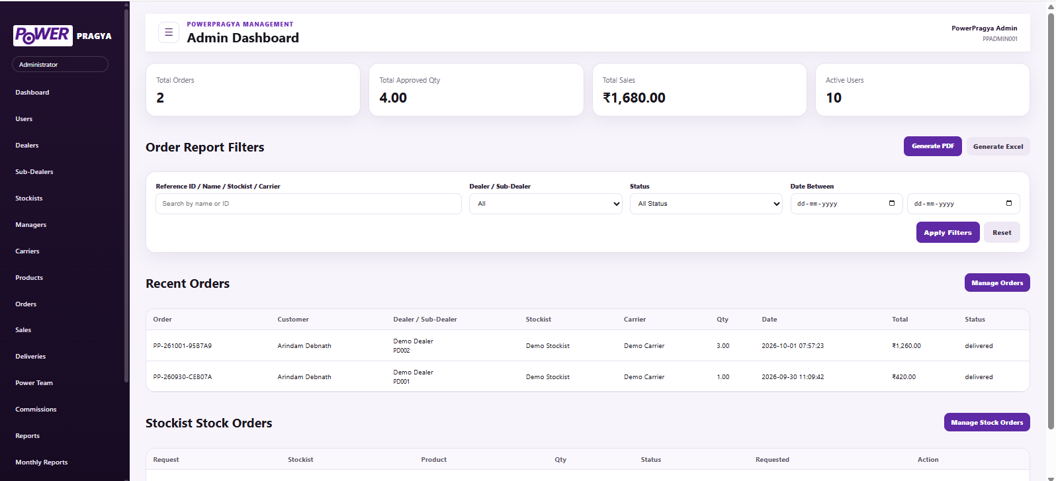1056x481 pixels.
Task: Click the Total Approved Qty card
Action: (x=476, y=89)
